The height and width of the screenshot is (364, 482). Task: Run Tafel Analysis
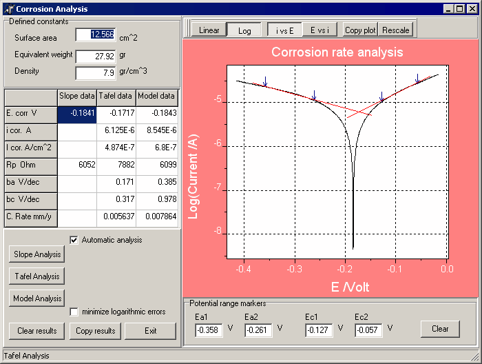click(x=37, y=276)
